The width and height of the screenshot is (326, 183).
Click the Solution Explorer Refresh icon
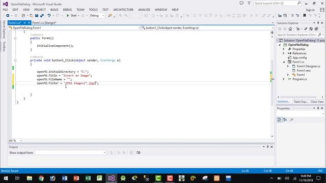coord(311,29)
